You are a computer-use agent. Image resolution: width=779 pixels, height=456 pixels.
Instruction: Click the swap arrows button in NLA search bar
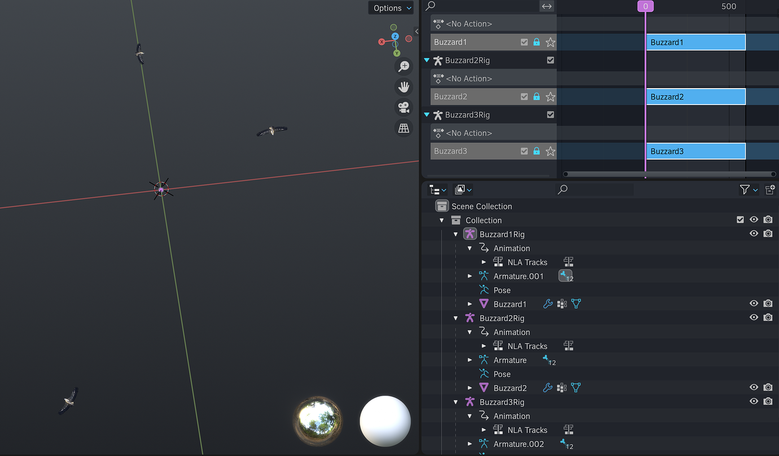click(547, 6)
